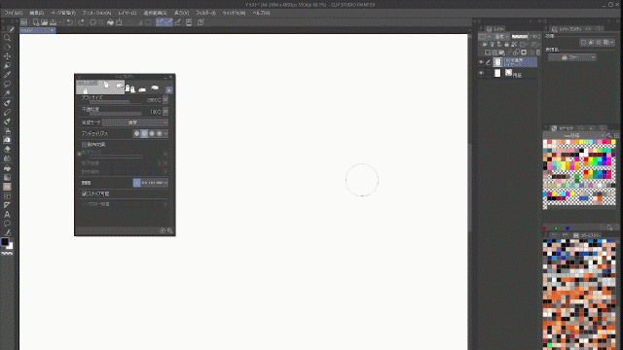Click the New document icon
623x350 pixels.
coord(36,22)
